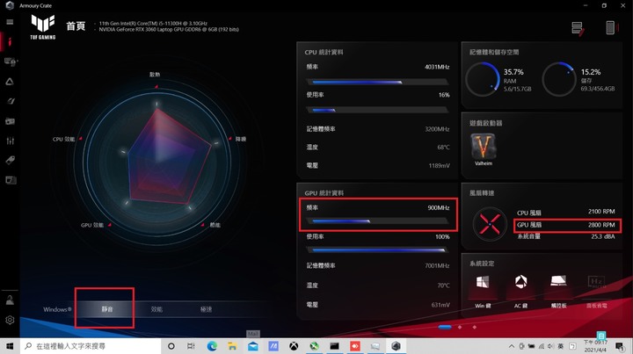Toggle the AC key setting
The width and height of the screenshot is (633, 354).
[x=520, y=291]
